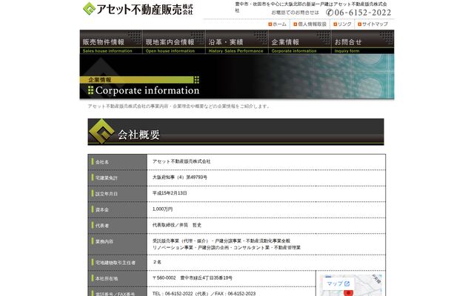This screenshot has width=474, height=296.
Task: Click the 宅地建物取引主任者 row label
Action: (116, 263)
